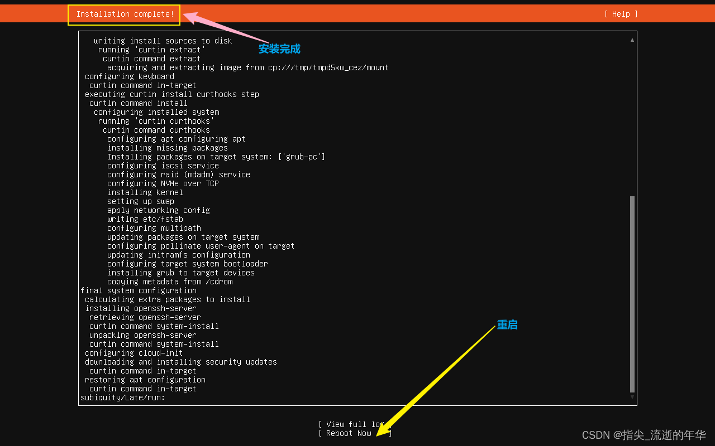Click 'installing grub to target devices' line

click(180, 273)
